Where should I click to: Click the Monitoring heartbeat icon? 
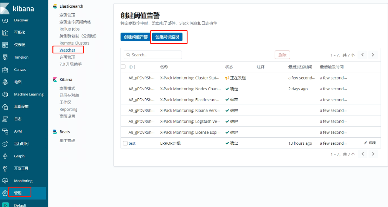(5, 181)
